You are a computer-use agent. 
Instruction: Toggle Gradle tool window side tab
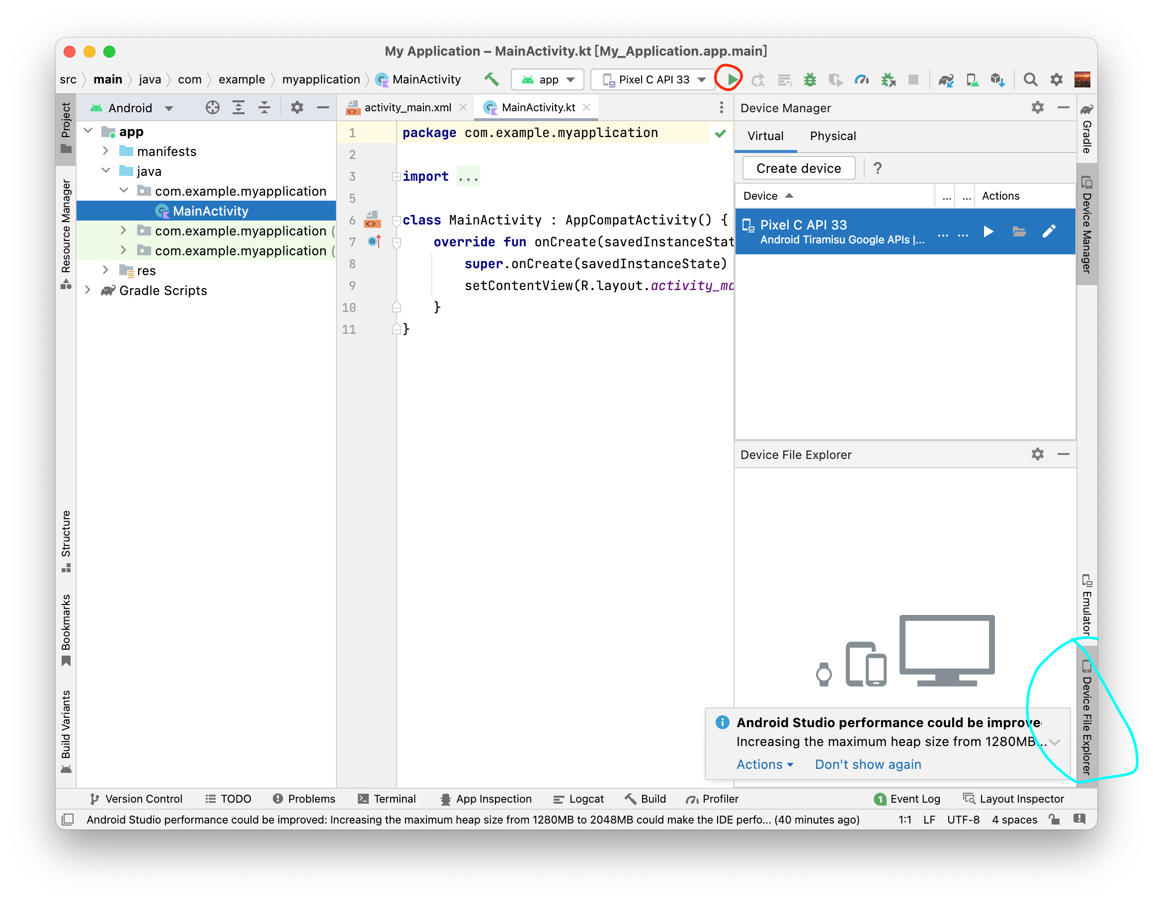tap(1086, 128)
